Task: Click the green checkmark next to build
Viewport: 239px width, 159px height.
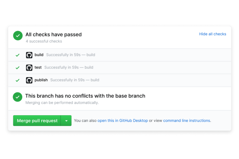Action: [x=17, y=55]
